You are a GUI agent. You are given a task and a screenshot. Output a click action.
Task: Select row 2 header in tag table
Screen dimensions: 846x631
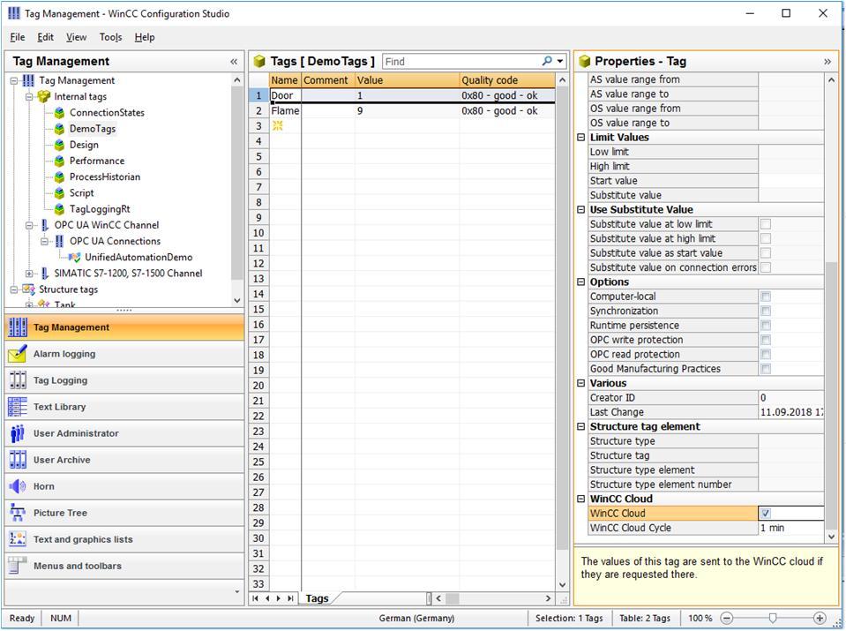click(x=259, y=110)
